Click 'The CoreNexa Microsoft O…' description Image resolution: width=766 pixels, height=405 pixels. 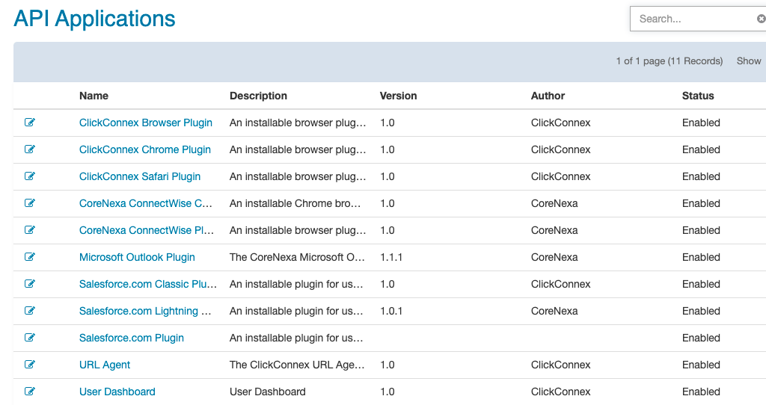pyautogui.click(x=297, y=257)
